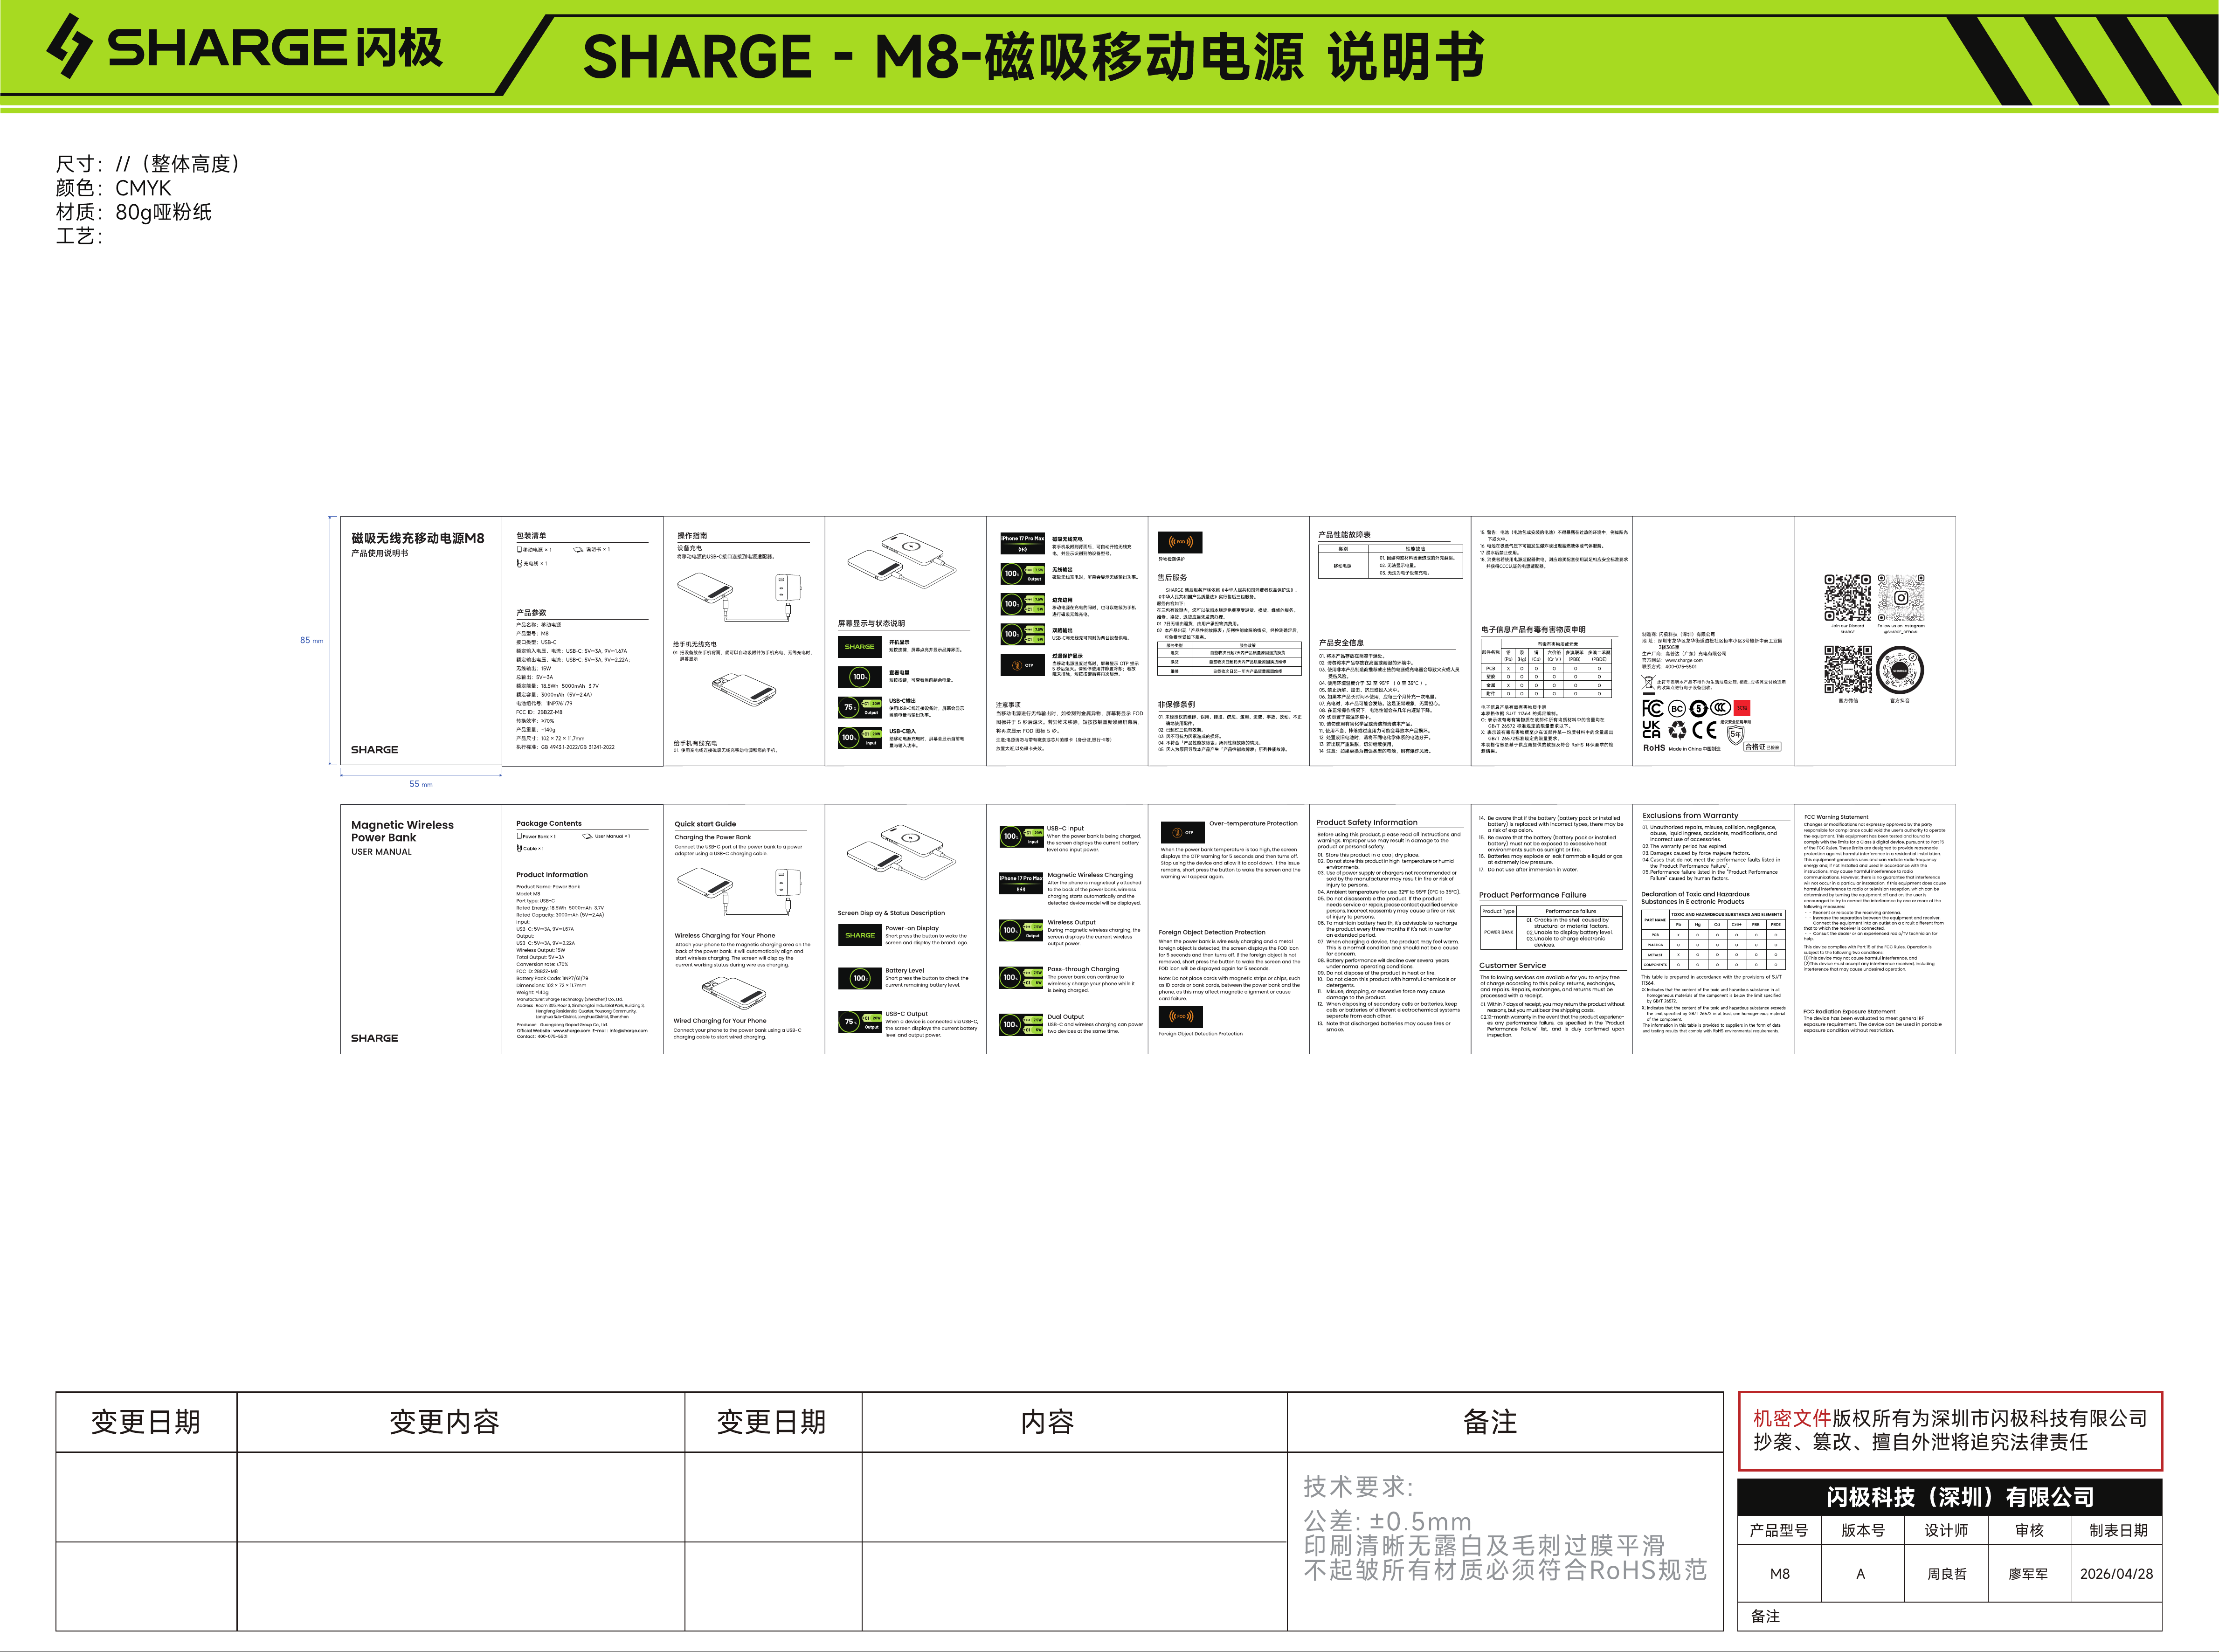Select the crossed-out trash bin symbol
Screen dimensions: 2219x1652
pos(1648,684)
